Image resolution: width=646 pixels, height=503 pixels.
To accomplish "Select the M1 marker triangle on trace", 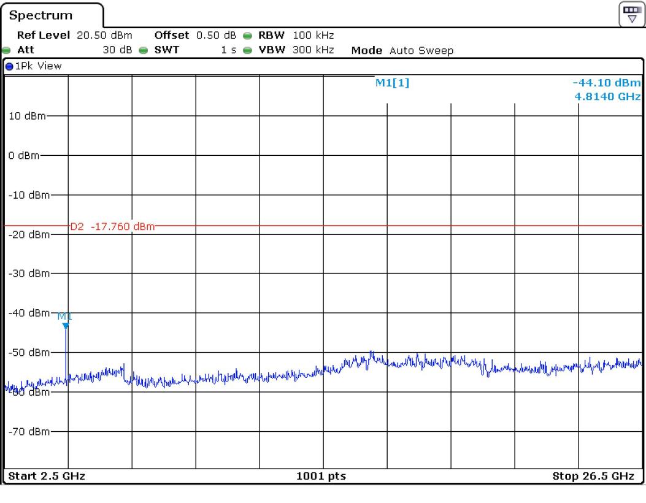I will tap(66, 326).
